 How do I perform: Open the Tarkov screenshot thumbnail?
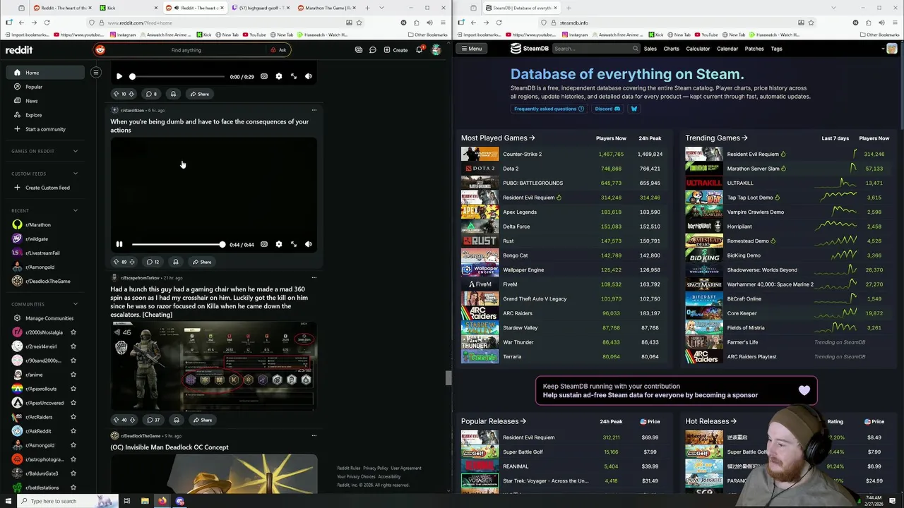click(213, 365)
